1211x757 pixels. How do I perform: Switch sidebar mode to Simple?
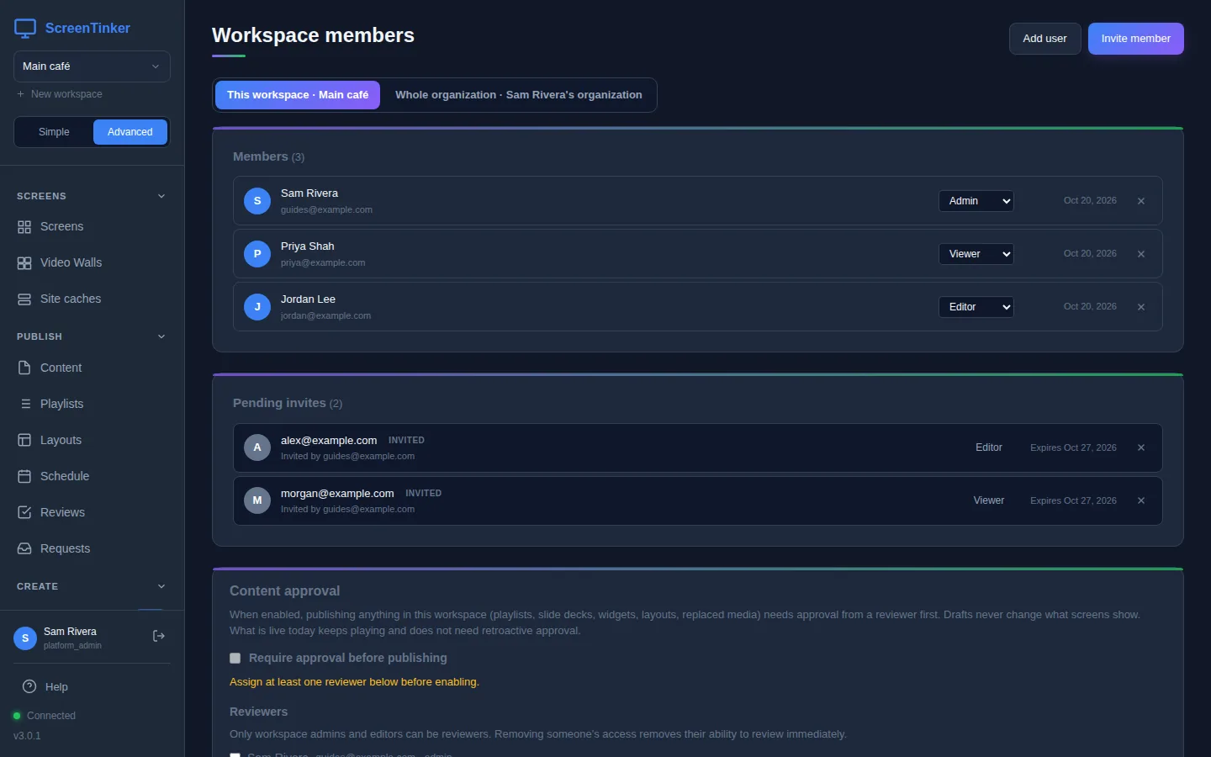pos(54,132)
